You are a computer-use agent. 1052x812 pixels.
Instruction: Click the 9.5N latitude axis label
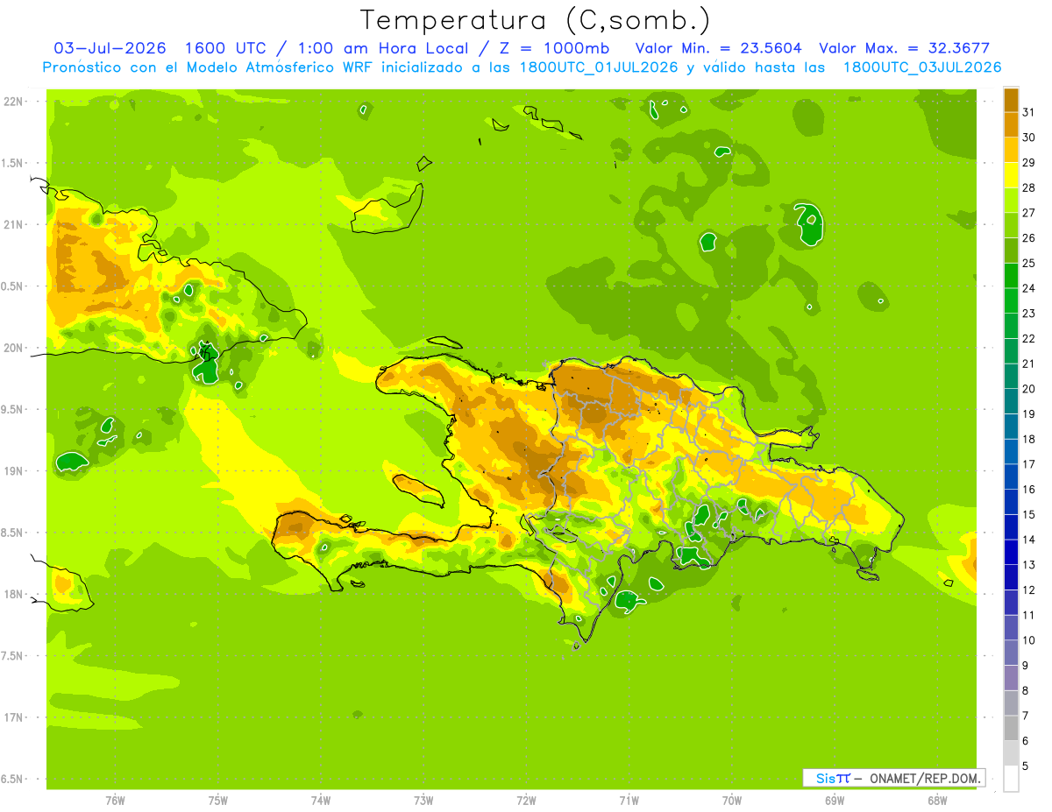click(x=13, y=410)
